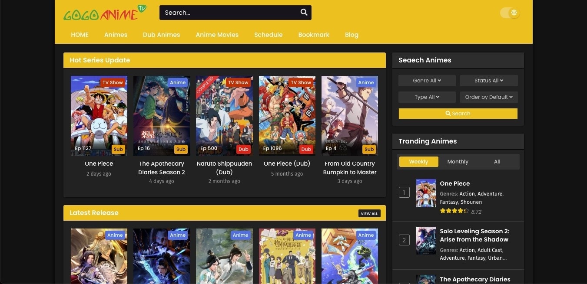Select the Weekly trending tab
This screenshot has height=284, width=587.
click(418, 162)
